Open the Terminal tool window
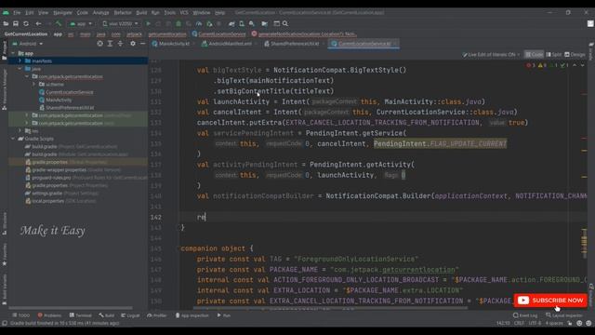 tap(81, 315)
